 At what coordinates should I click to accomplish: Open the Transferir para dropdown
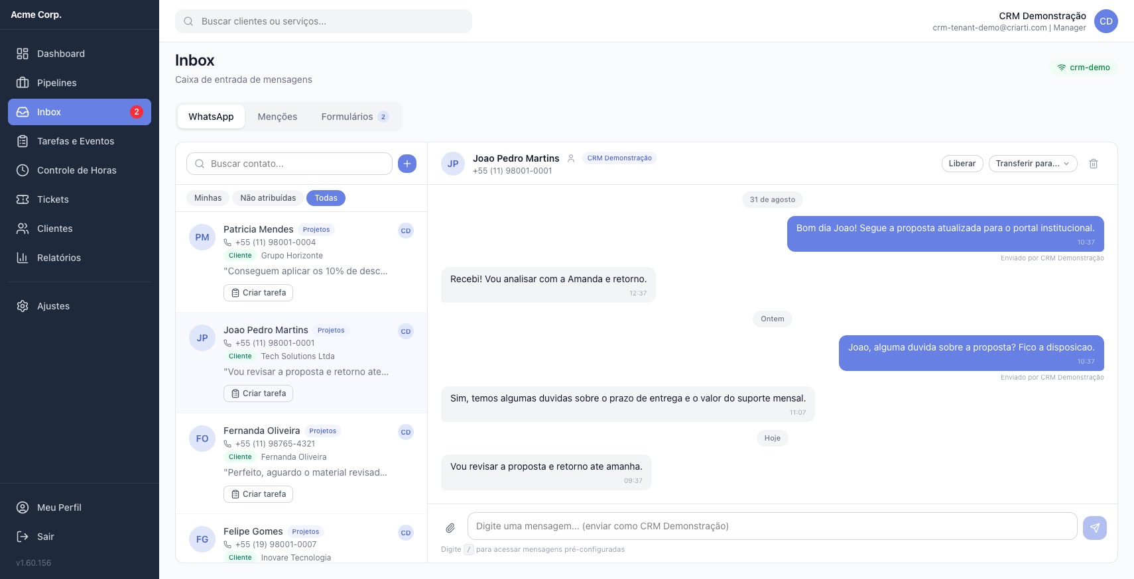point(1033,164)
